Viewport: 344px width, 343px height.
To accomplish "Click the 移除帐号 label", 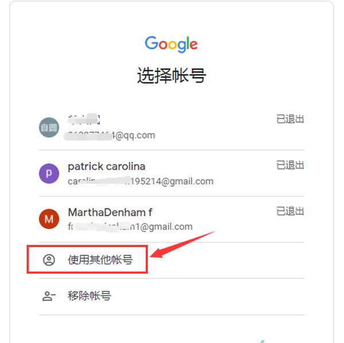I will (x=89, y=296).
